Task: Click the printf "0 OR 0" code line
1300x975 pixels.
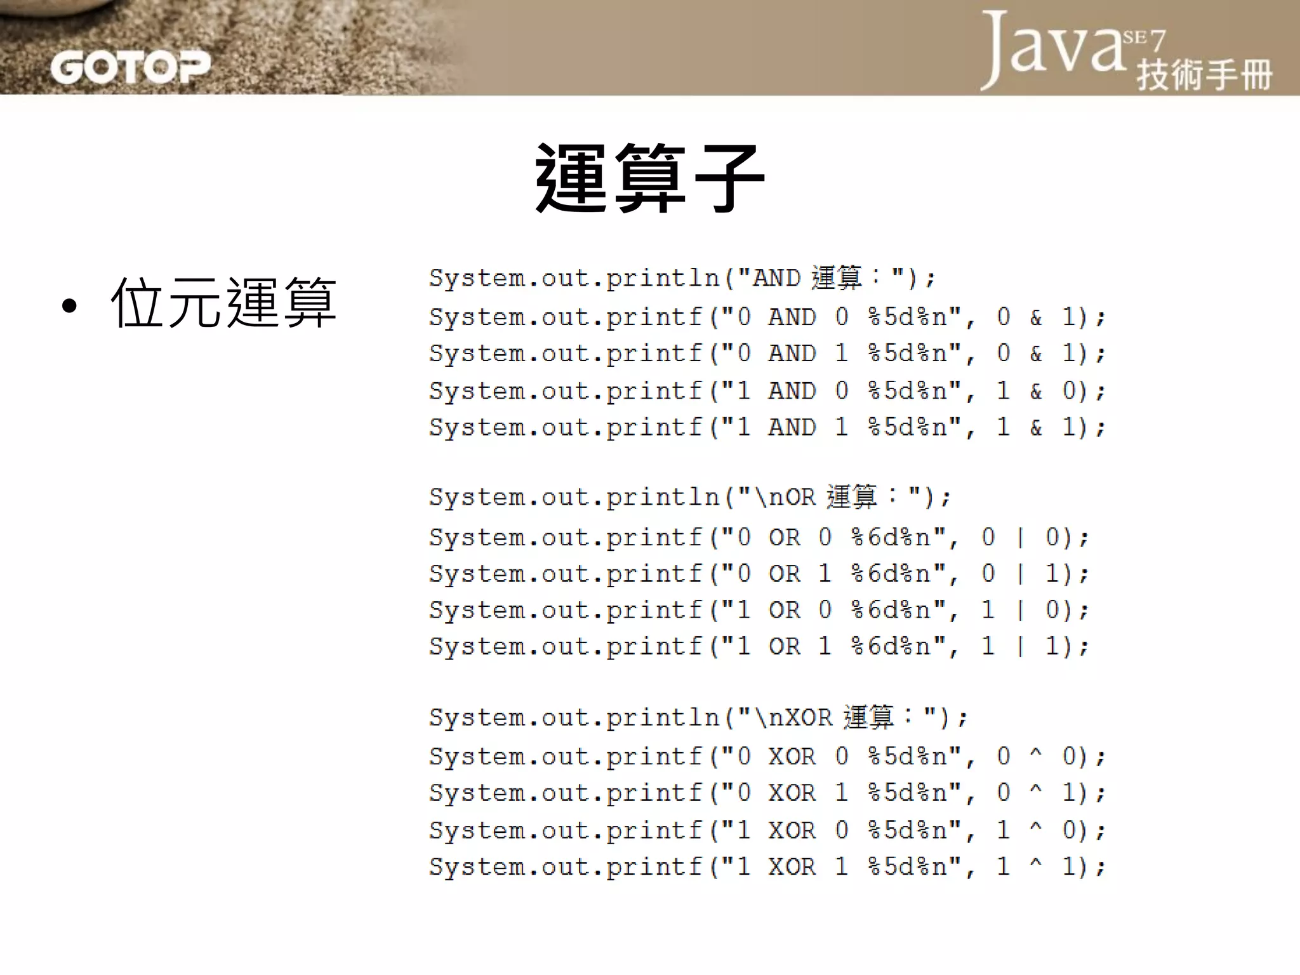Action: click(x=759, y=538)
